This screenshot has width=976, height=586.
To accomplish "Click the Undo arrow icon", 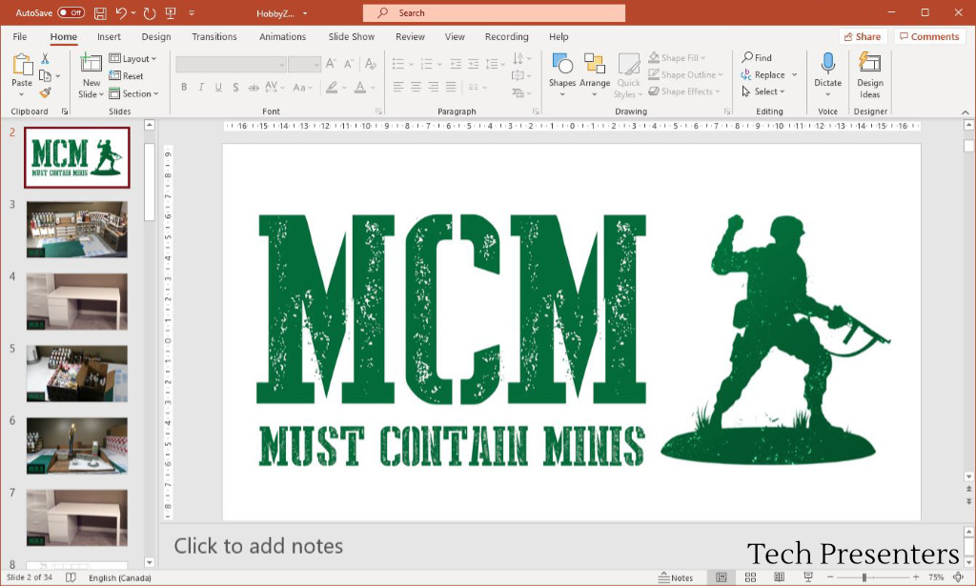I will (x=121, y=13).
